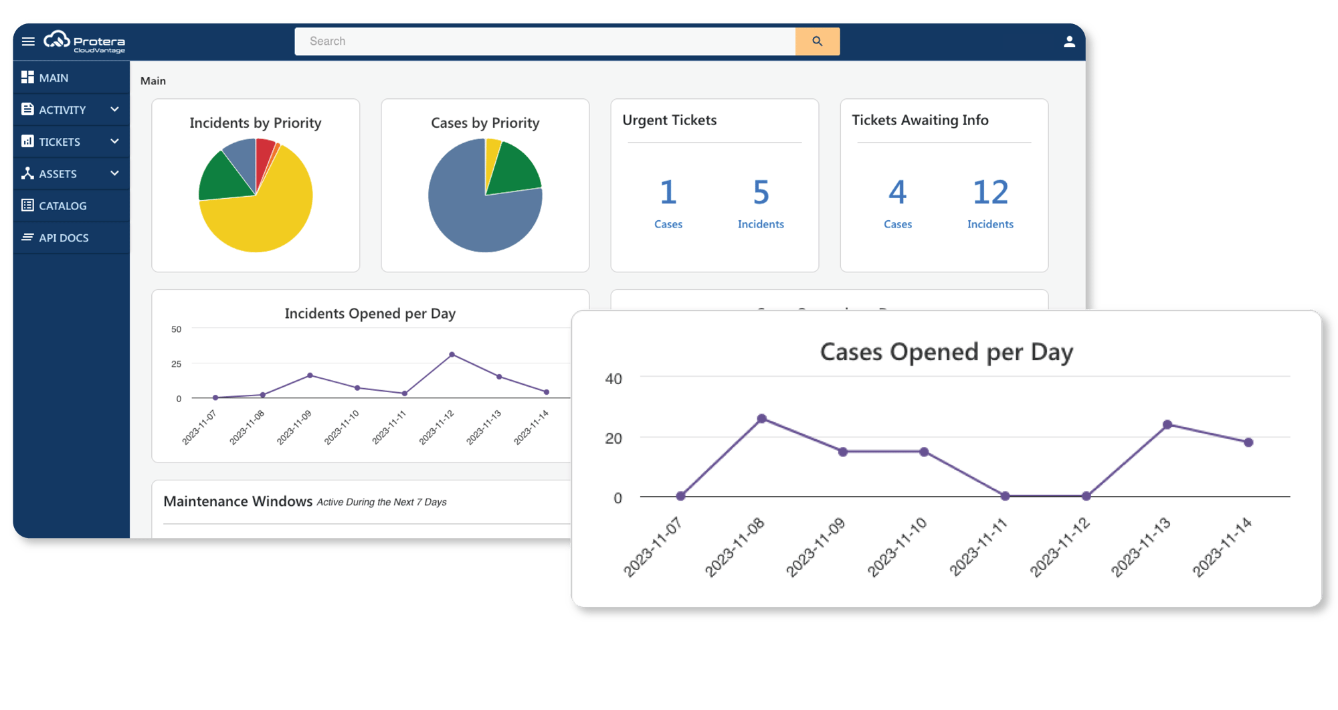Select the TICKETS chart icon
The image size is (1338, 710).
pos(27,141)
